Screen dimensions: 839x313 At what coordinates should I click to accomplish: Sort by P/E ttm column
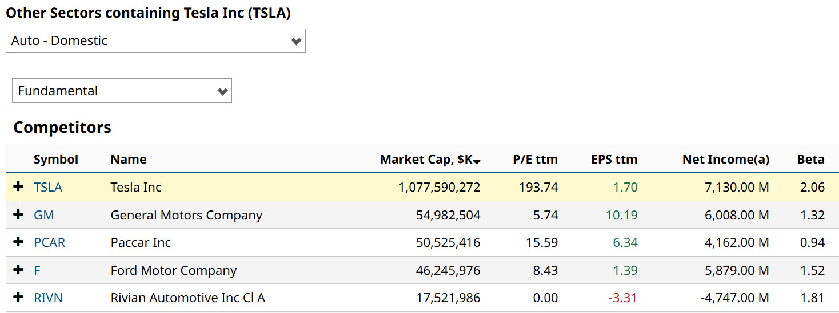[536, 160]
